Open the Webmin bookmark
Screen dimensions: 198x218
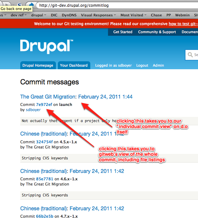coord(182,15)
